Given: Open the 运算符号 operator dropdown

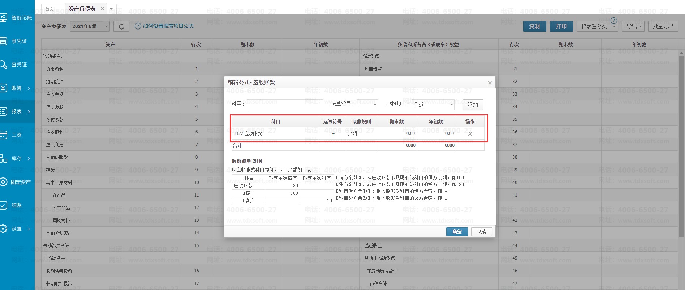Looking at the screenshot, I should (x=367, y=105).
